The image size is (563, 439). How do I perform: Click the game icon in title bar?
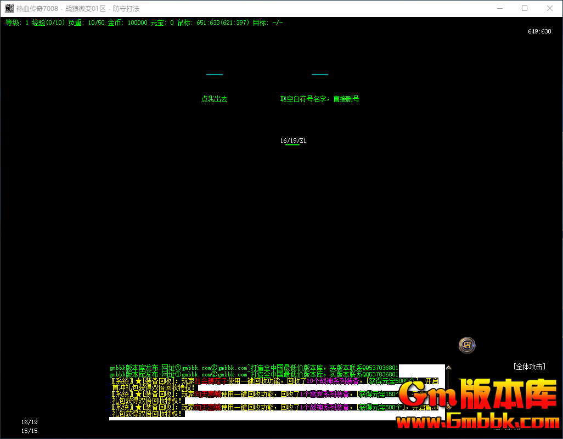pos(9,8)
